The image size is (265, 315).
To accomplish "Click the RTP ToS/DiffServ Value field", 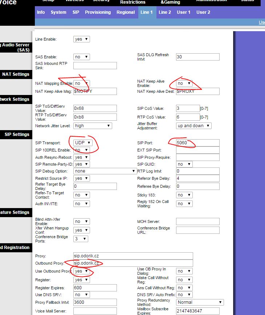I will click(x=95, y=117).
